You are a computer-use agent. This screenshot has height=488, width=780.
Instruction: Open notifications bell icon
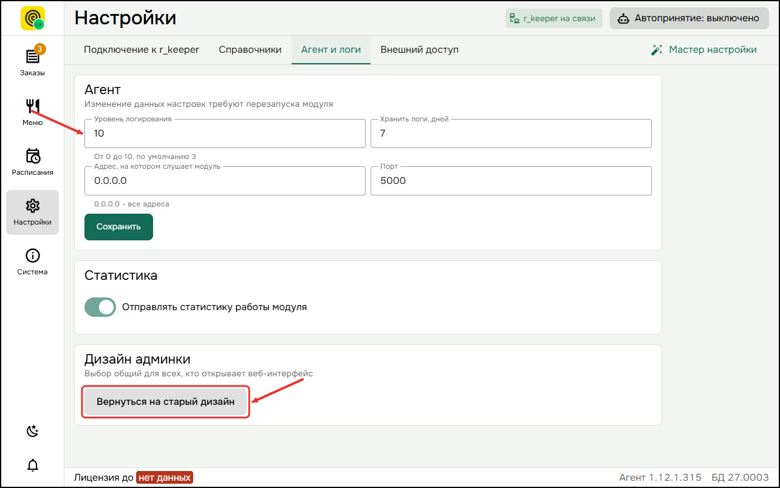coord(33,466)
